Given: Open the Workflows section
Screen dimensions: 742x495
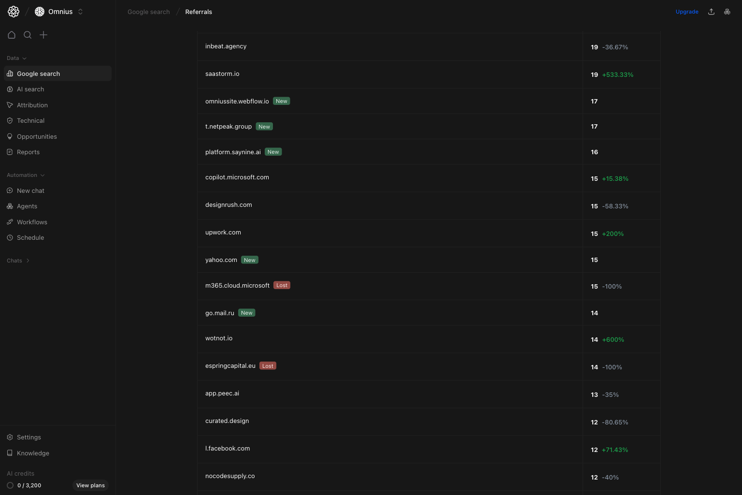Looking at the screenshot, I should tap(32, 222).
